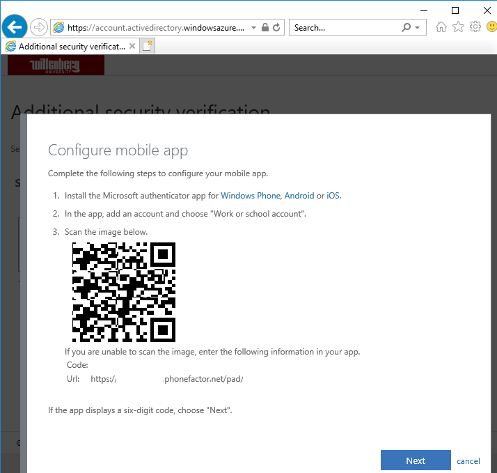Close the browser window
Image resolution: width=497 pixels, height=473 pixels.
[x=487, y=10]
